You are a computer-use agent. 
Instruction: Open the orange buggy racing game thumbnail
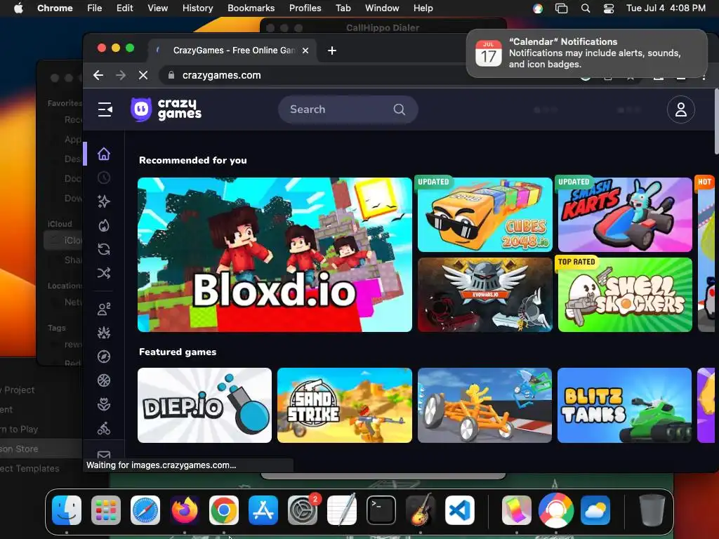(484, 405)
